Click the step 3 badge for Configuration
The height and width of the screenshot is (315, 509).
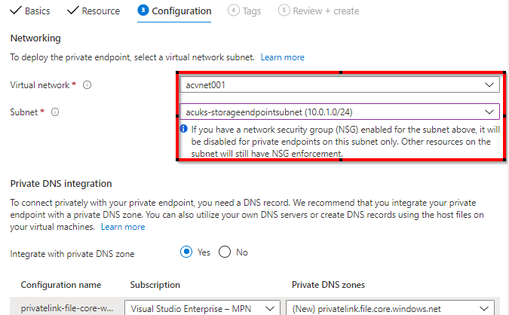[x=143, y=11]
